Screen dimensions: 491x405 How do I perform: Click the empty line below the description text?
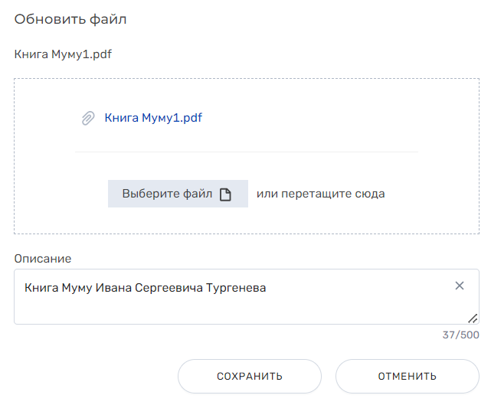click(x=238, y=309)
